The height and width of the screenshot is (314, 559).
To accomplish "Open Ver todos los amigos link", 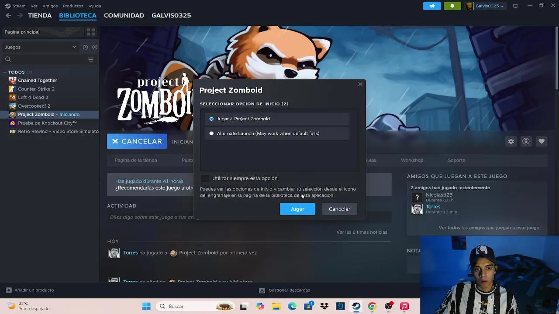I will point(489,228).
